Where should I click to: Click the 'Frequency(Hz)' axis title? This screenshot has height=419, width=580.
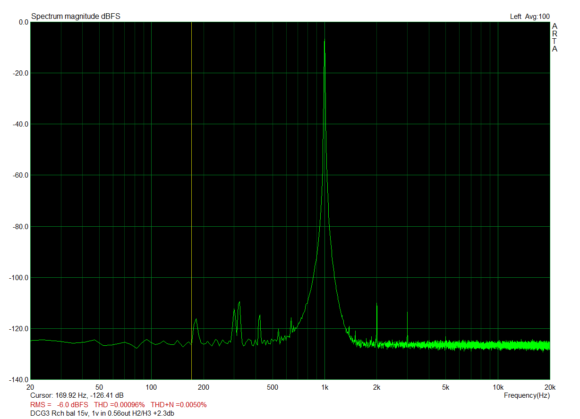(527, 395)
